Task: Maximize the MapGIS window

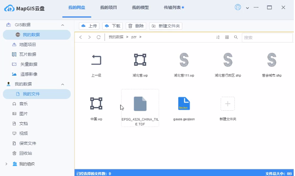Action: 269,8
